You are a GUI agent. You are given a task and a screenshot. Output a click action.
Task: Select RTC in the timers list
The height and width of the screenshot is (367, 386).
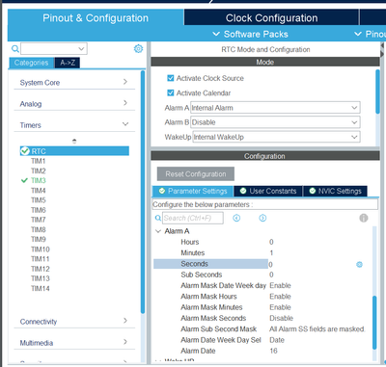click(x=74, y=151)
